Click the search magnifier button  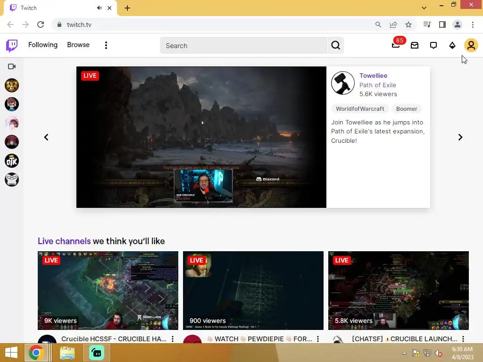[x=336, y=46]
